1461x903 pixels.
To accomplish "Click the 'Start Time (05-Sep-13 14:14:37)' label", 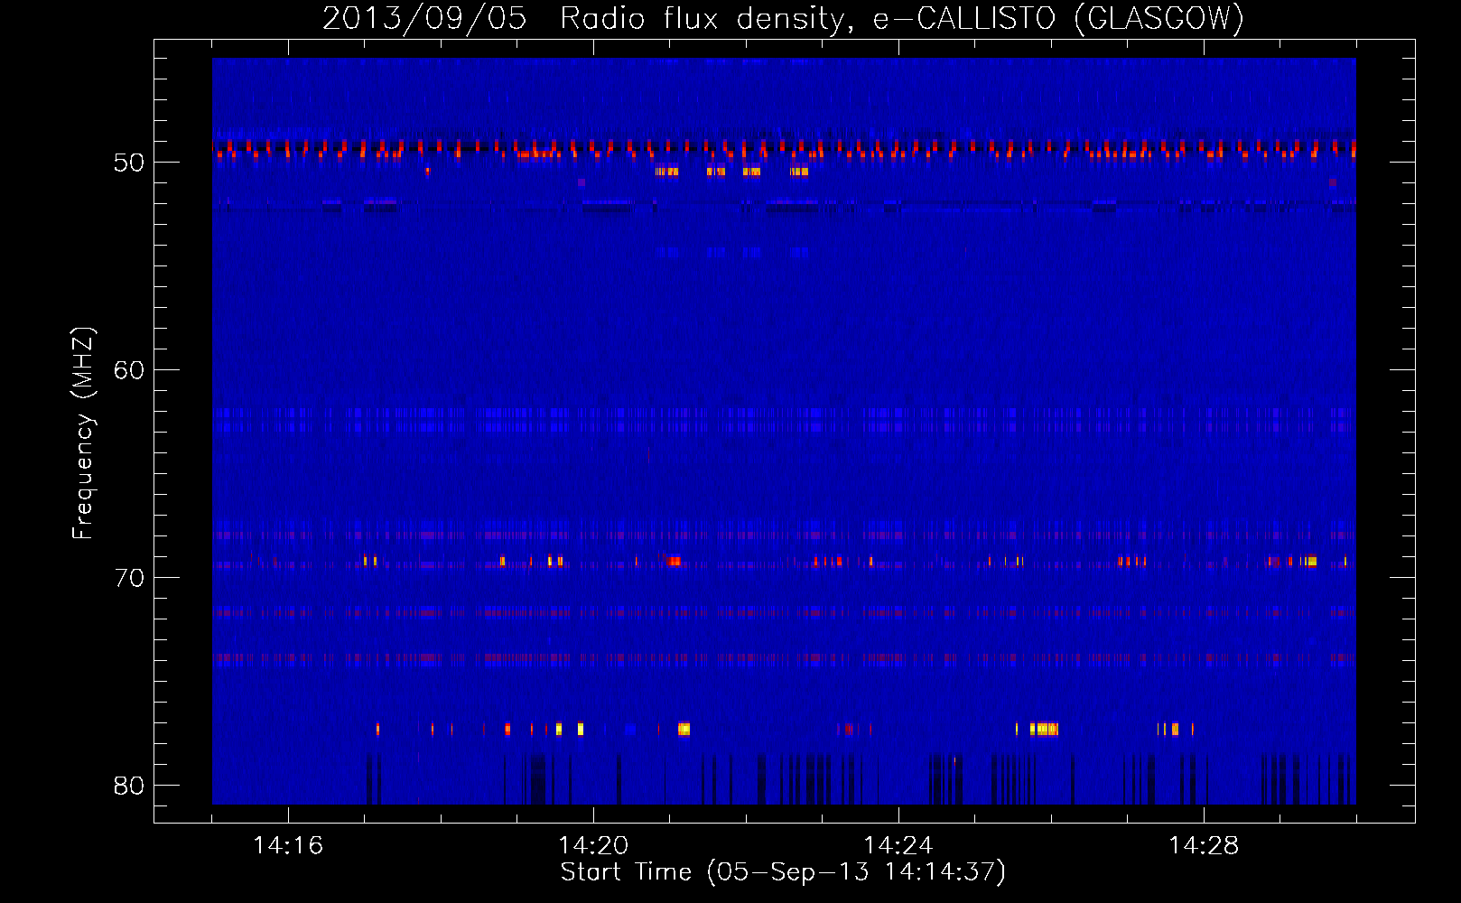I will [x=783, y=872].
